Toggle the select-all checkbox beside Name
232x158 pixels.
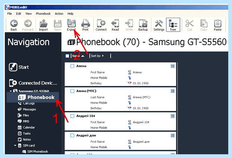pyautogui.click(x=67, y=56)
